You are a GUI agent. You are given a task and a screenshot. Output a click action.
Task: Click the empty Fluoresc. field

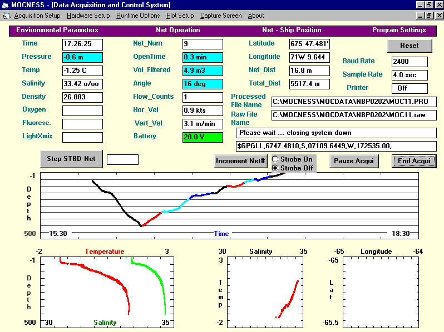tap(82, 124)
